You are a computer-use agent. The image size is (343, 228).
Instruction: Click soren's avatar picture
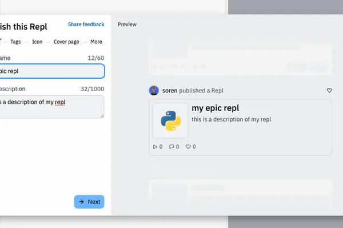154,90
